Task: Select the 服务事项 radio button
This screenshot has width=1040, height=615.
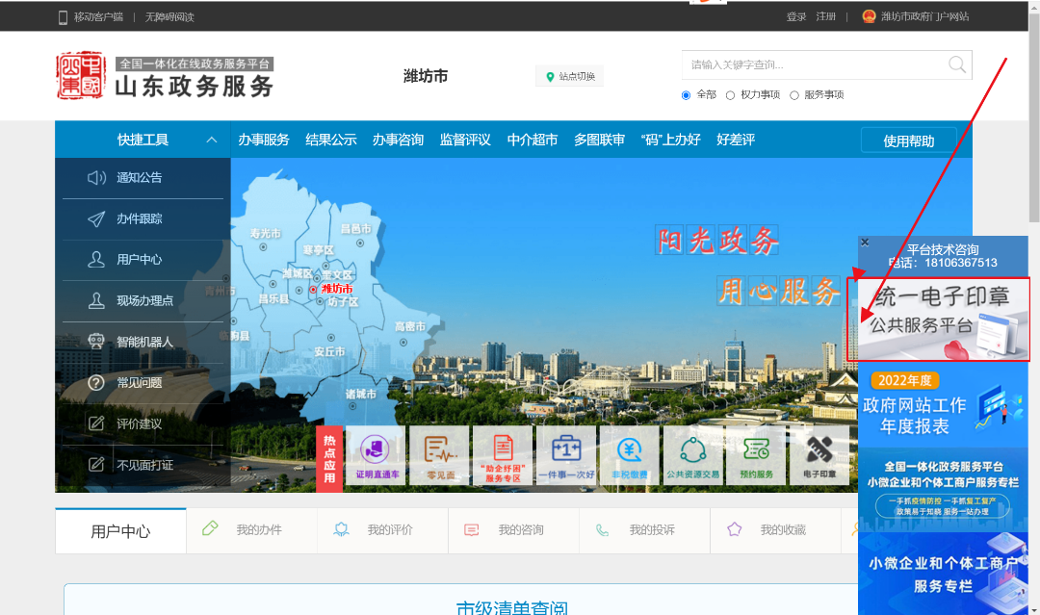Action: point(793,95)
